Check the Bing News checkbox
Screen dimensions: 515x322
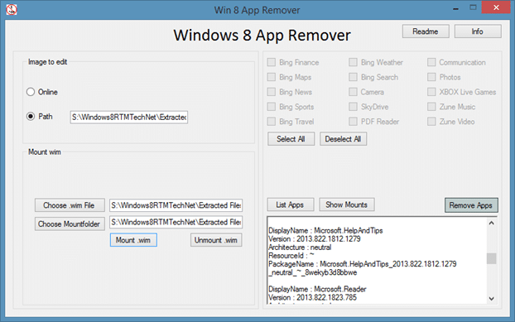pyautogui.click(x=272, y=92)
